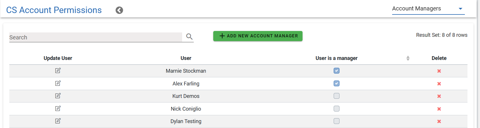Edit user Marnie Stockman
The height and width of the screenshot is (128, 480).
[x=58, y=71]
